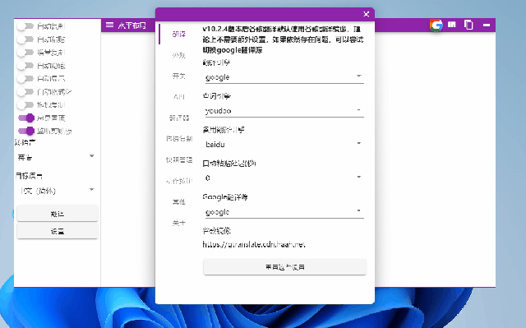
Task: Open the hamburger menu in the main toolbar
Action: point(109,25)
